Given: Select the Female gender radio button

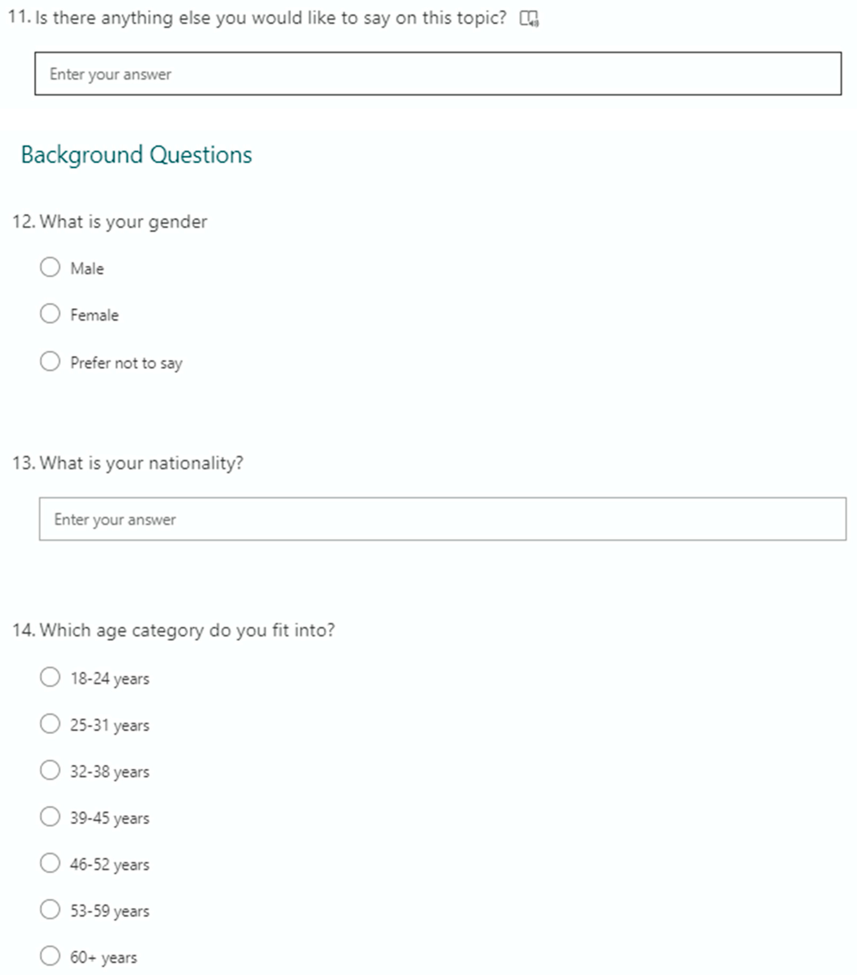Looking at the screenshot, I should click(50, 314).
